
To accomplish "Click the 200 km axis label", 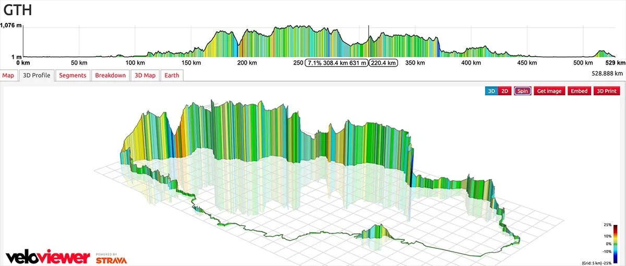I will 247,62.
